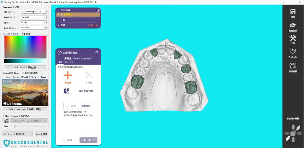Open the Tools hammer and wrench icon
304x148 pixels.
[293, 38]
